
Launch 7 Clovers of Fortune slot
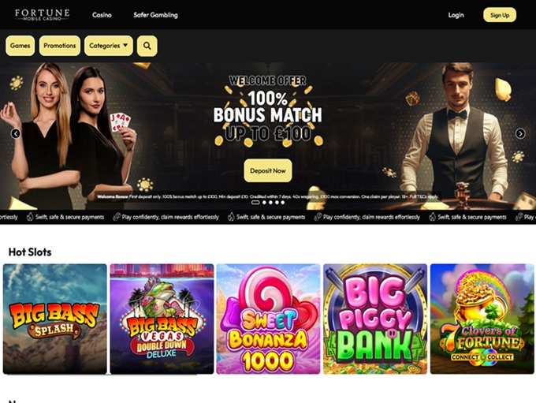click(x=482, y=319)
